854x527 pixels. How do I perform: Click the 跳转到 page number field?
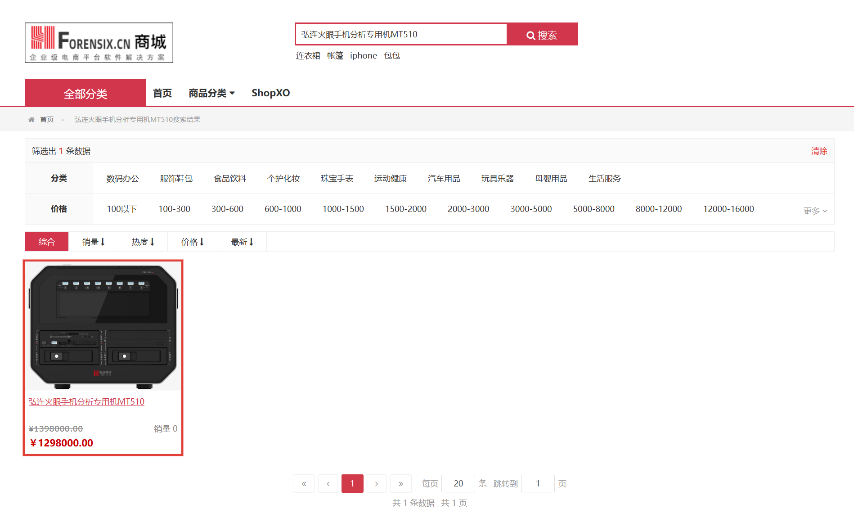(x=538, y=484)
